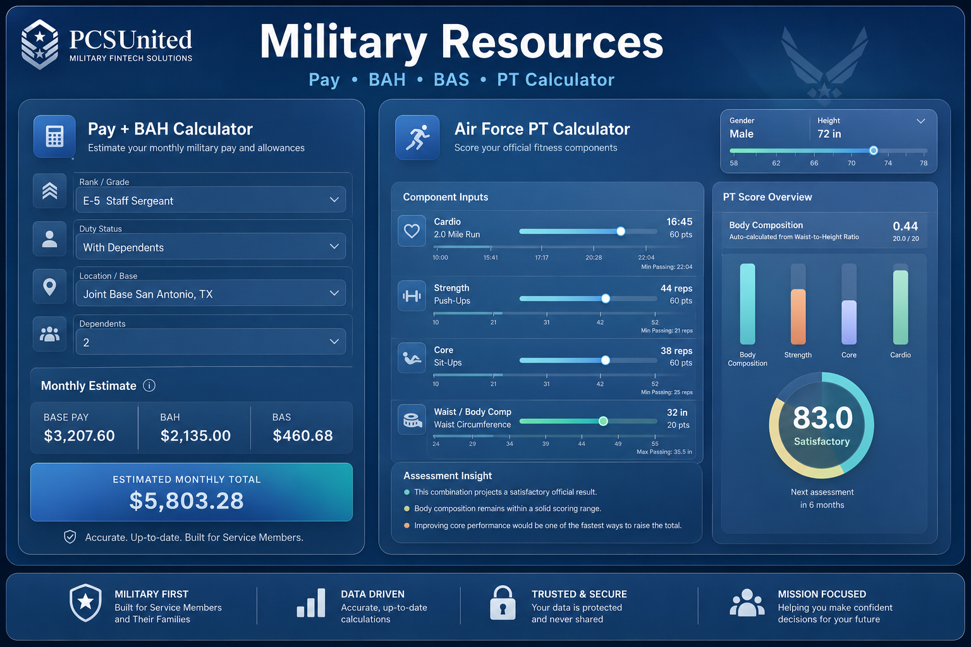971x647 pixels.
Task: Click the Base Pay $3,207.60 value
Action: 79,435
